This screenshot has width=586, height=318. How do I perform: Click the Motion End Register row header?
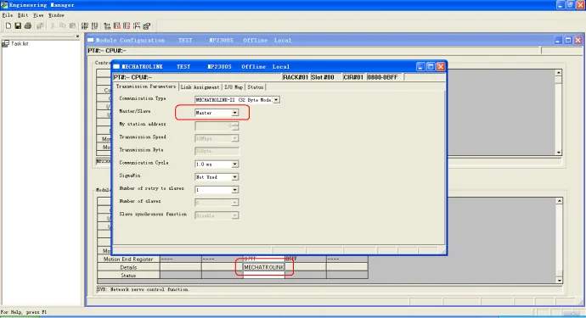[128, 259]
